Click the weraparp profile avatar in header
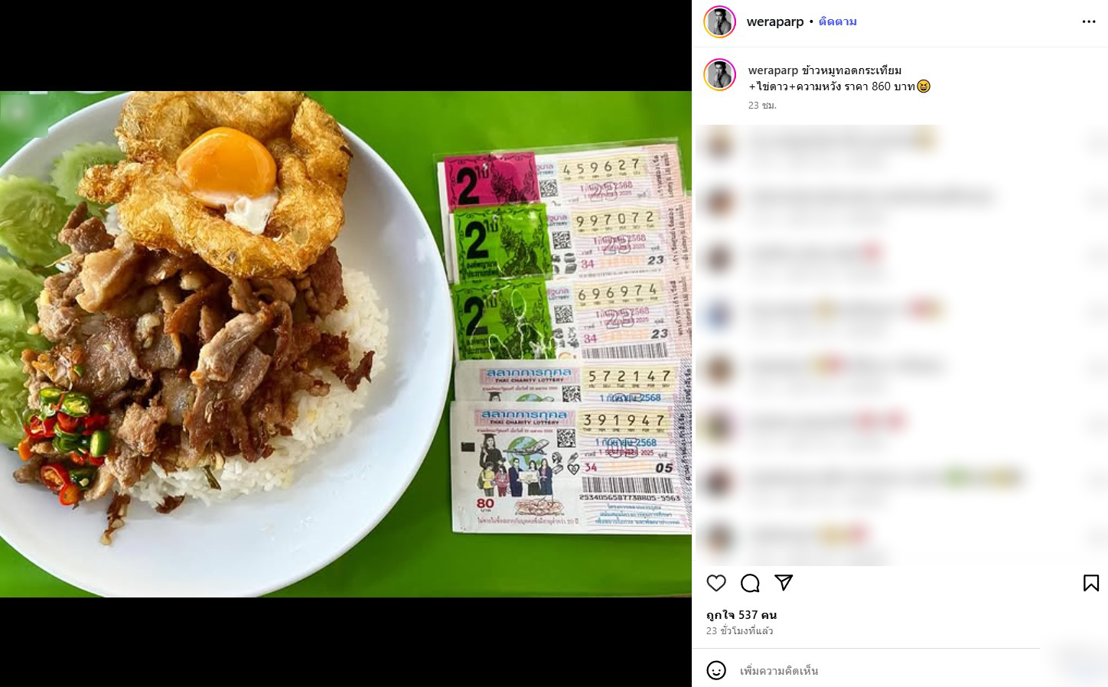Screen dimensions: 1108x687 [x=719, y=21]
